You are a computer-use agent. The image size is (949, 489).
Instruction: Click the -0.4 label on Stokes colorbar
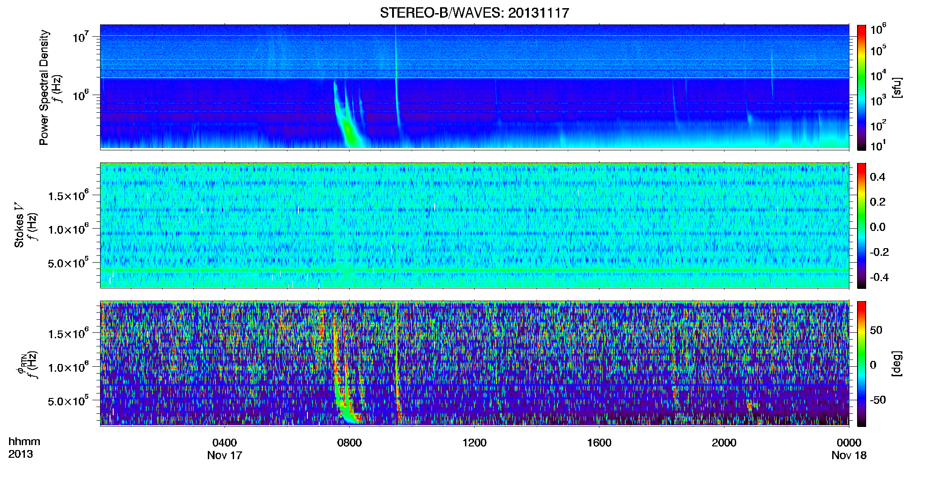tap(879, 277)
